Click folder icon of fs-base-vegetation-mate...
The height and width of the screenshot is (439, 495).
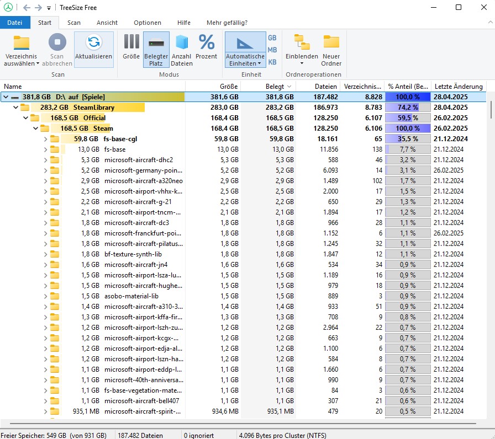(x=55, y=390)
